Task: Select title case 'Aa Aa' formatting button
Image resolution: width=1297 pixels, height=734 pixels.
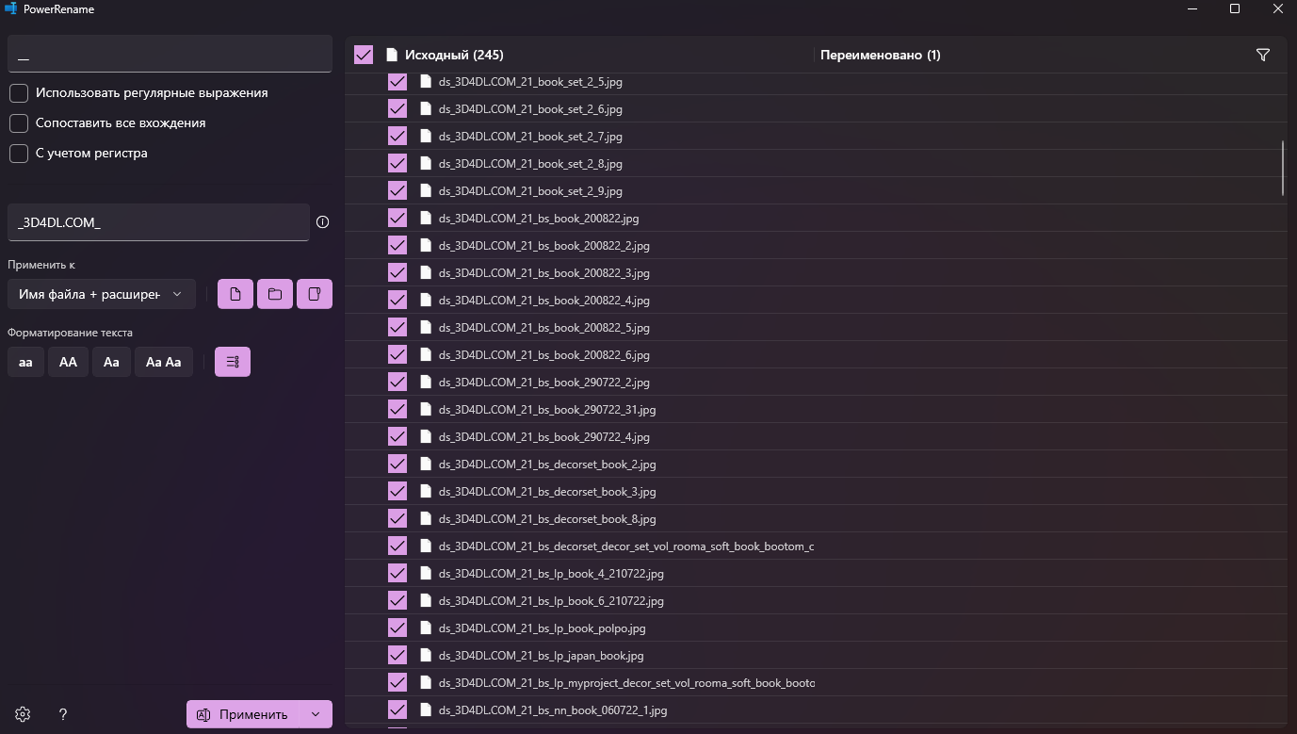Action: [x=163, y=362]
